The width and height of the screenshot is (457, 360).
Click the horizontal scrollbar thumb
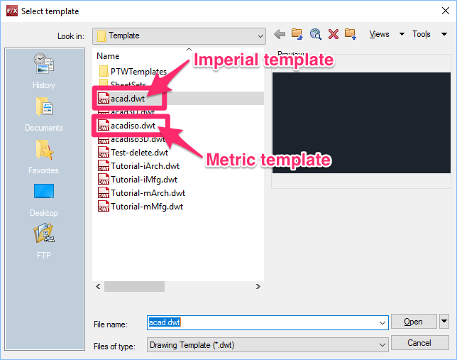pos(134,286)
